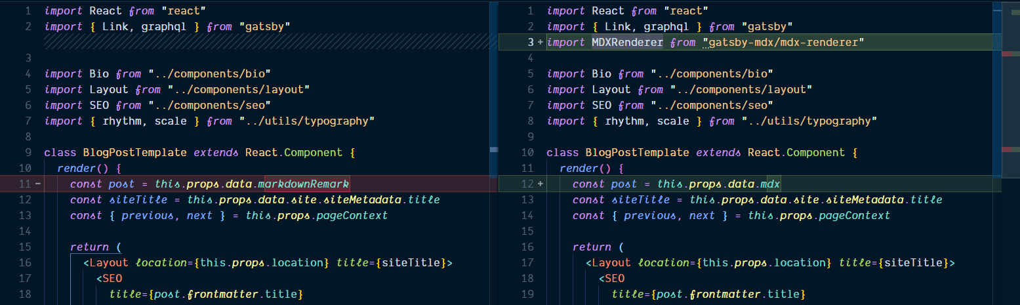Click the SEO tag on right line 18
This screenshot has width=1020, height=305.
click(615, 279)
